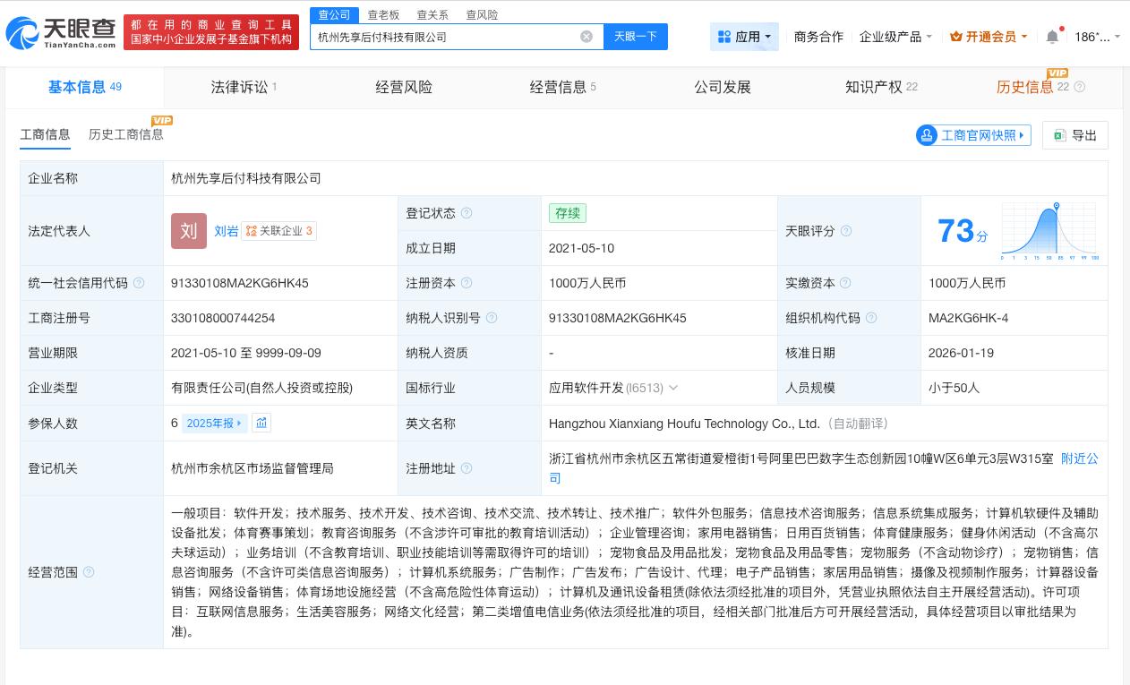Expand the 企业级产品 dropdown
Screen dimensions: 1130x685
(x=895, y=37)
